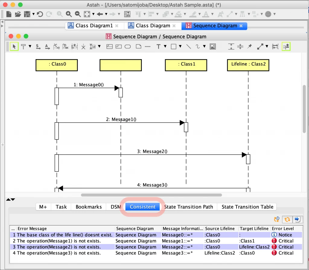Open the DSM tab
This screenshot has height=270, width=309.
pos(116,207)
